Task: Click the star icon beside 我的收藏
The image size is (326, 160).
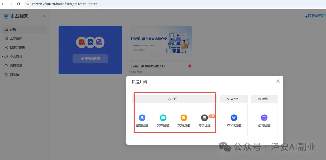Action: (6, 65)
